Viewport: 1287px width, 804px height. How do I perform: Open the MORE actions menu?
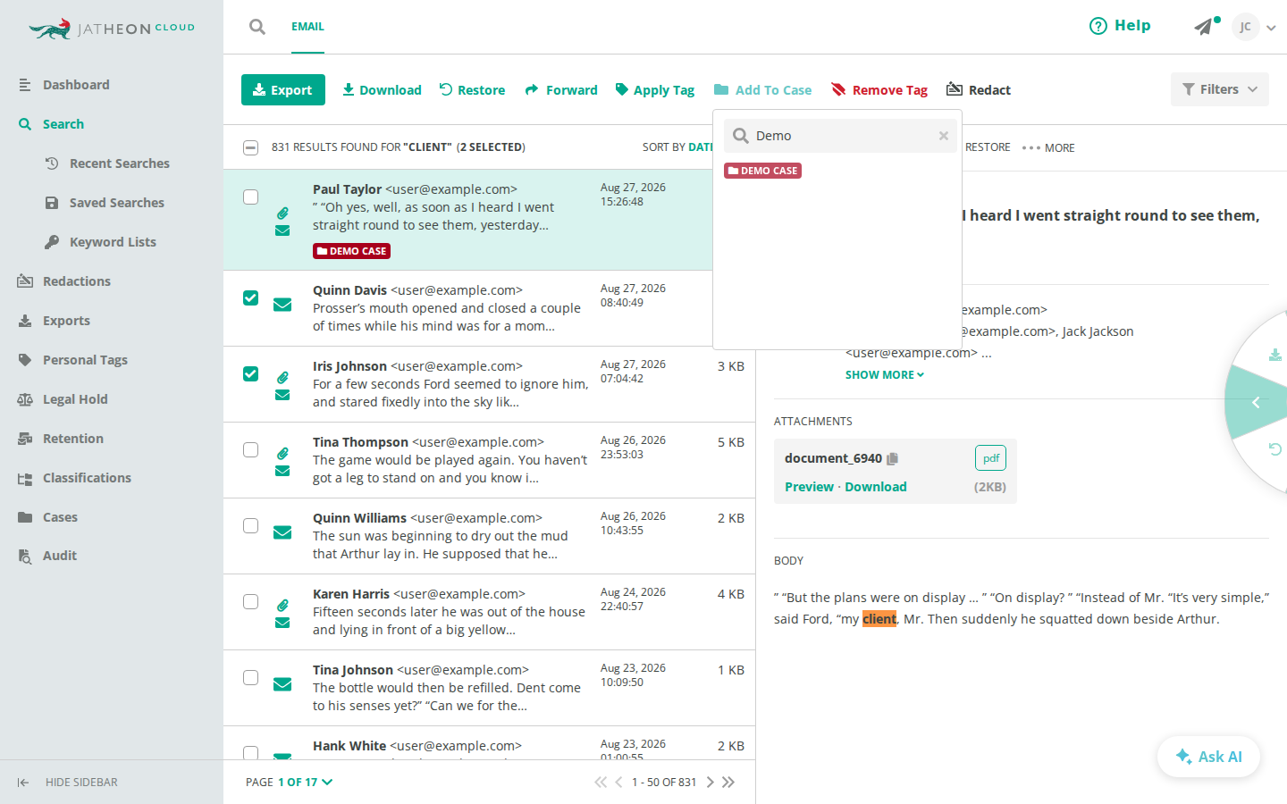pyautogui.click(x=1048, y=147)
